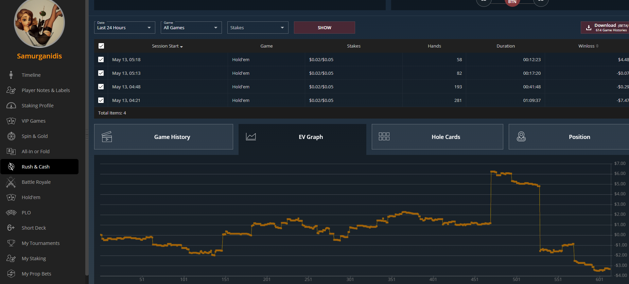Click the Hole Cards grid icon

384,137
